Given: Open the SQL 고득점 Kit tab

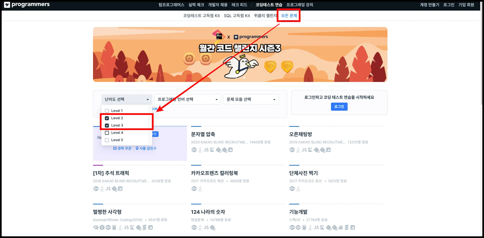Looking at the screenshot, I should pos(237,16).
